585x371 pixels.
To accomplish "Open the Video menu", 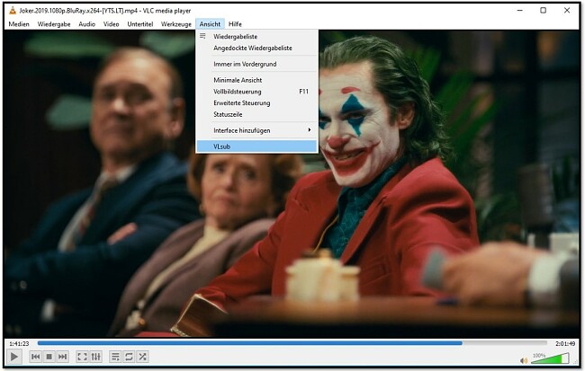I will [111, 24].
